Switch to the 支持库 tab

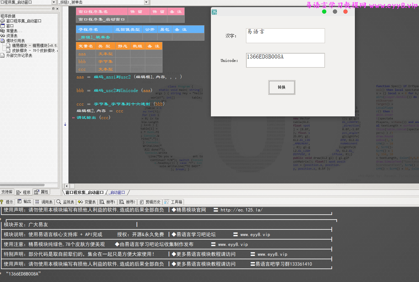coord(7,192)
